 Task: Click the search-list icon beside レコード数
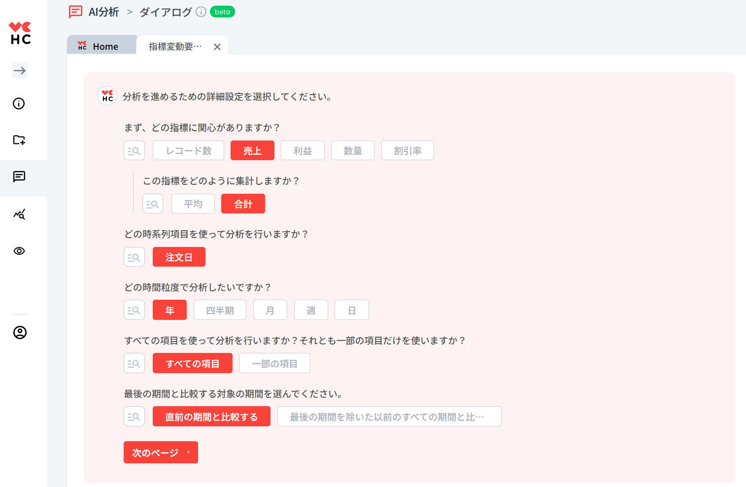(134, 151)
